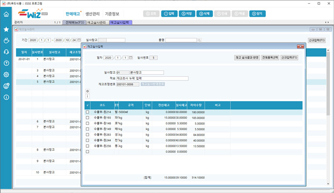This screenshot has height=193, width=334.
Task: Click the question mark help icon in sidebar
Action: (x=6, y=63)
